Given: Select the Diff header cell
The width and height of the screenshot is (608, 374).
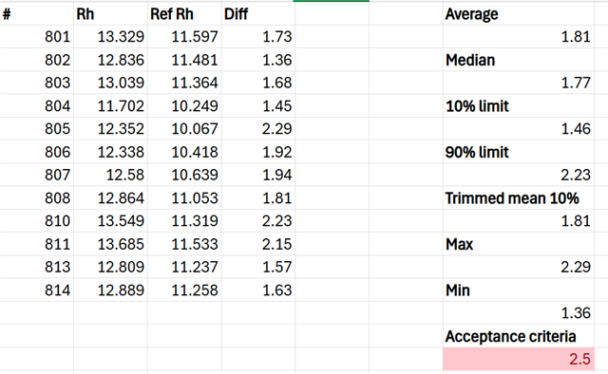Looking at the screenshot, I should coord(257,14).
